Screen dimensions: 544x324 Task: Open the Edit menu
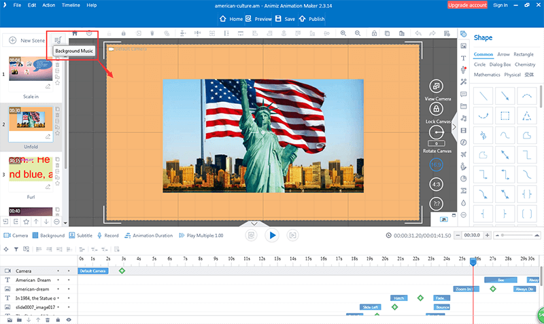pyautogui.click(x=32, y=5)
